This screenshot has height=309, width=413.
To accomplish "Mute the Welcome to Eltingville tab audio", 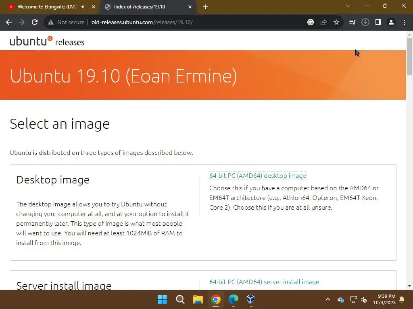I will click(x=83, y=7).
